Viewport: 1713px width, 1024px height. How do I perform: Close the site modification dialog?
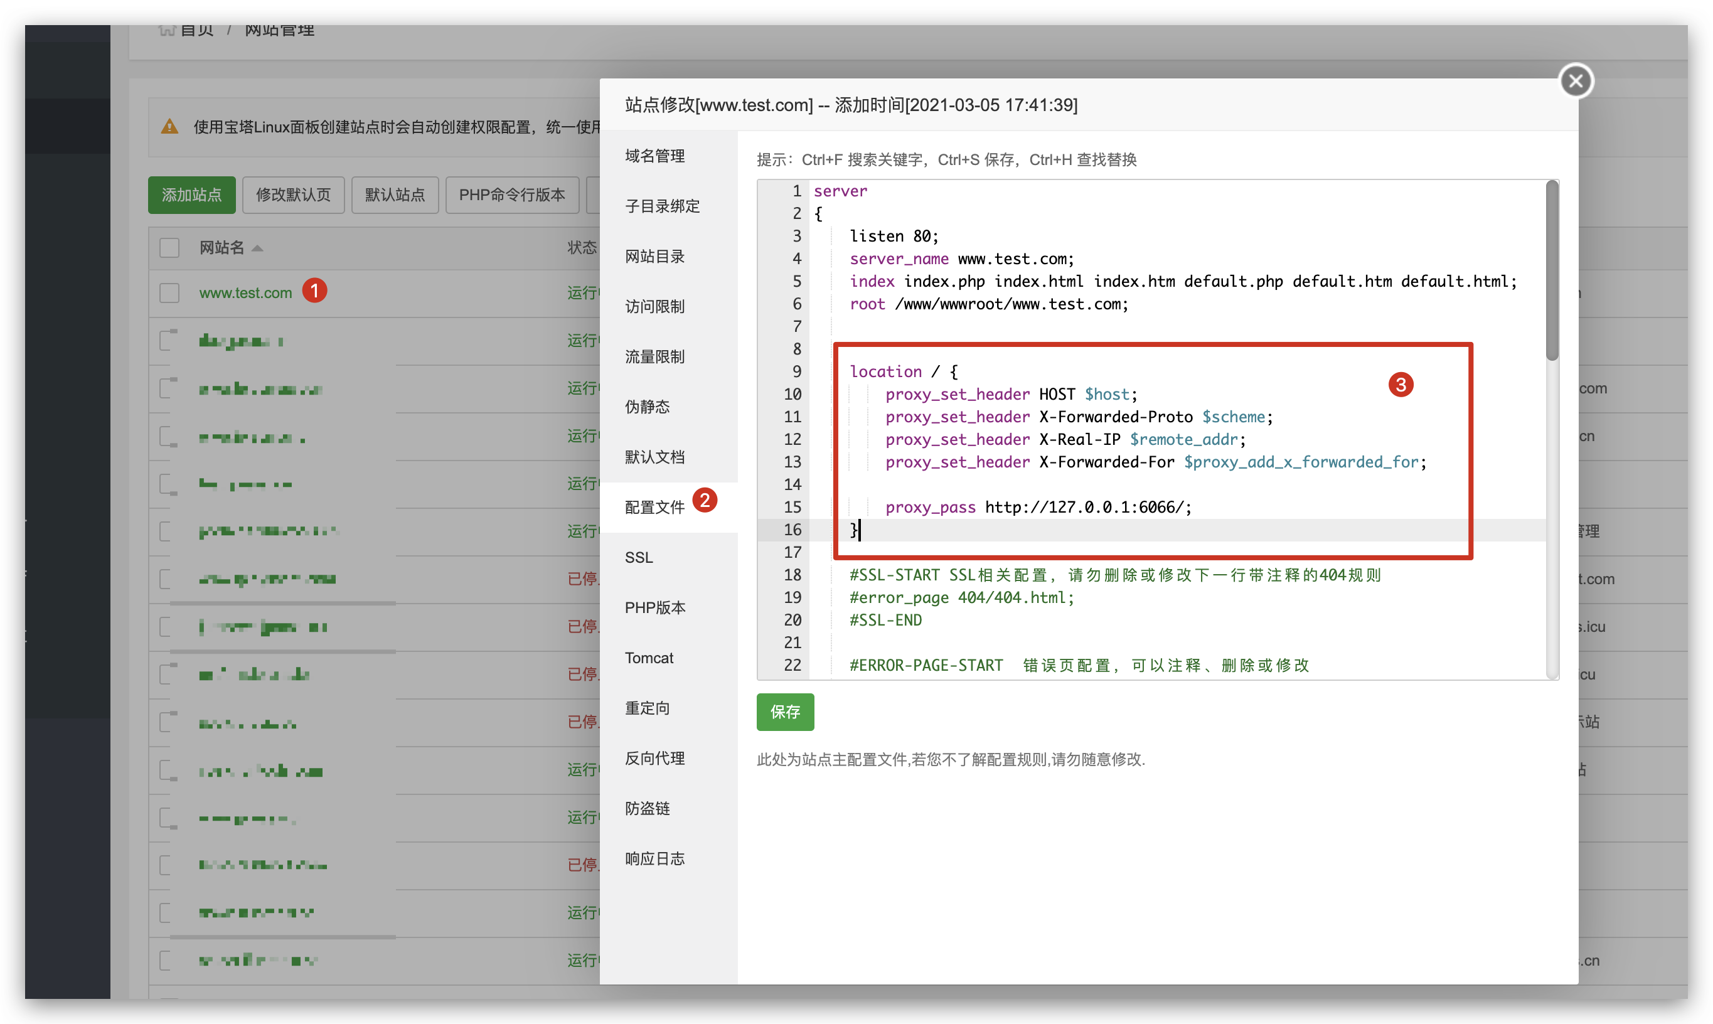[x=1575, y=82]
